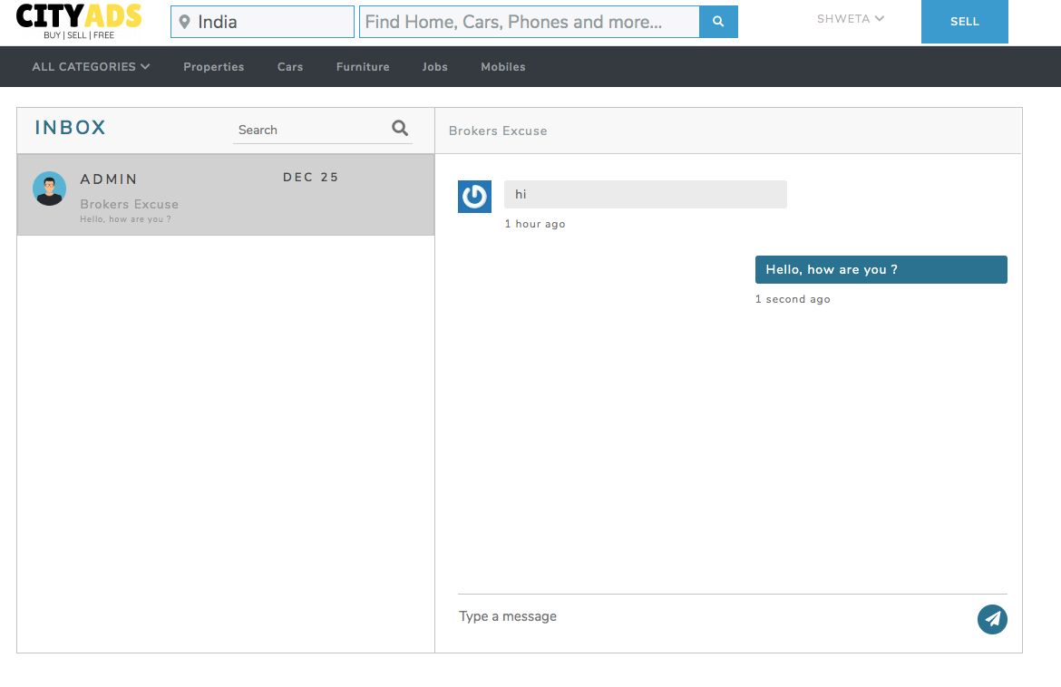This screenshot has height=687, width=1061.
Task: Open the SHWETA user dropdown
Action: tap(850, 19)
